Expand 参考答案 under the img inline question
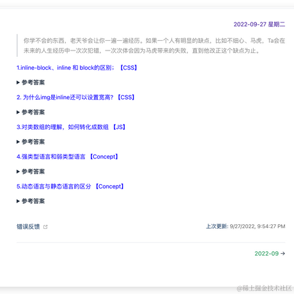Screen dimensions: 294x294 pyautogui.click(x=31, y=112)
